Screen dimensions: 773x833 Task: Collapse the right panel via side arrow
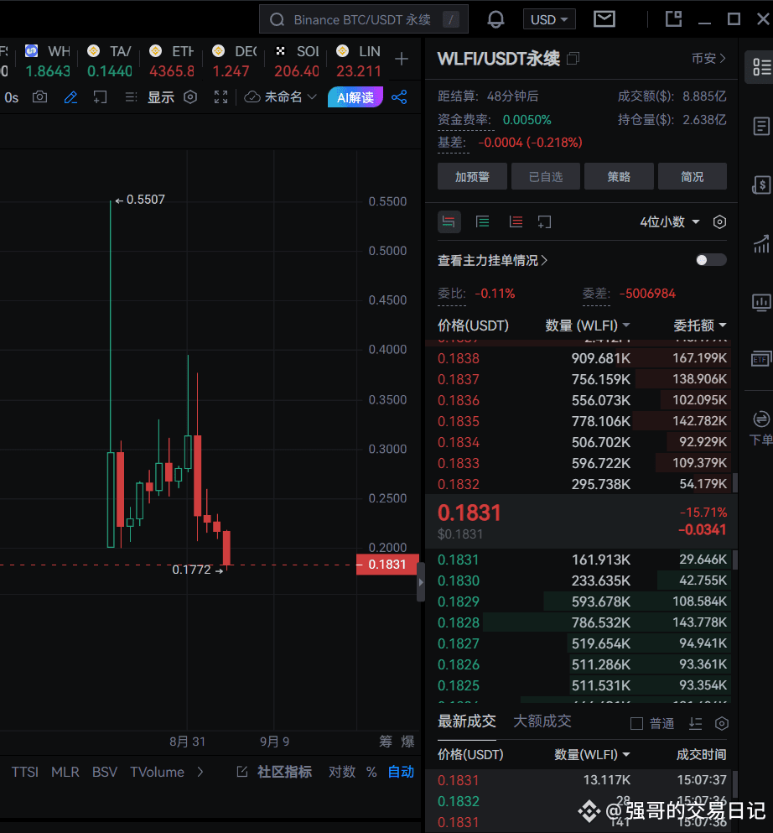click(x=421, y=582)
